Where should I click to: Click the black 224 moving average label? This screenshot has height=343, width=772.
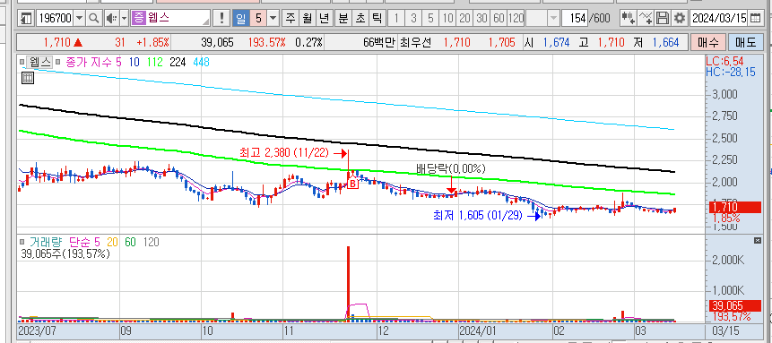(x=178, y=63)
